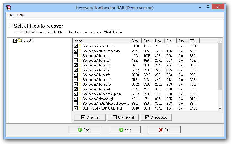Uncheck Softpedia Animation.gif checkbox
Screen dimensions: 232x145
76,99
